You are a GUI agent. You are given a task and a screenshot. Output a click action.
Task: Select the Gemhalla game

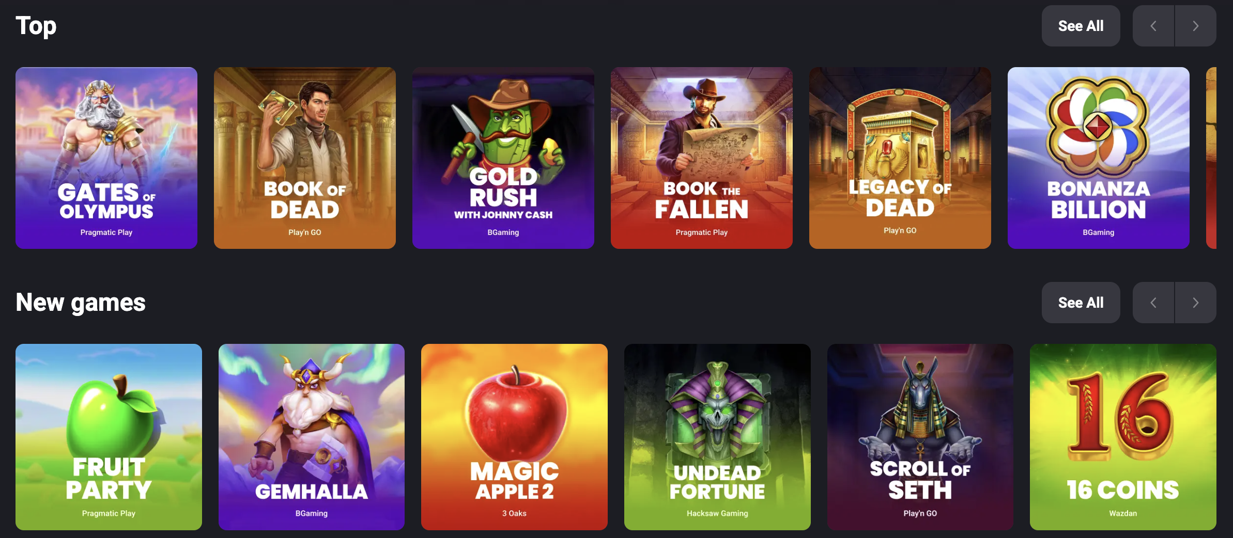[312, 437]
